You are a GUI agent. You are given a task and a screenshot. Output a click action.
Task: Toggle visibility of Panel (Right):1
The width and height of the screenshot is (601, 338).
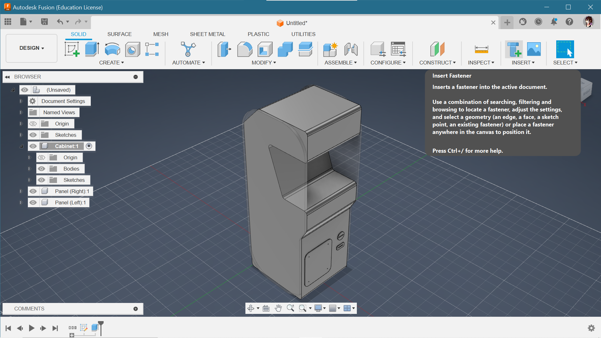[x=33, y=191]
